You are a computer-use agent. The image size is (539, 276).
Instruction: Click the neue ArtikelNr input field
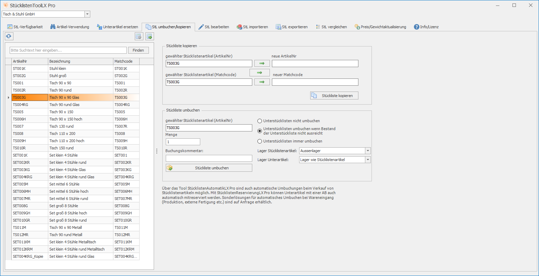(315, 64)
